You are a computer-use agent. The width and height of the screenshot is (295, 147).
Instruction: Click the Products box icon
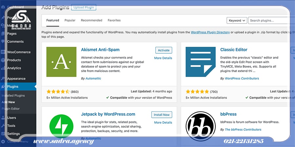pyautogui.click(x=3, y=60)
